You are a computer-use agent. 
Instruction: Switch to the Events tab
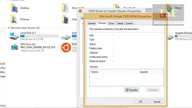click(129, 23)
